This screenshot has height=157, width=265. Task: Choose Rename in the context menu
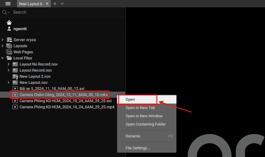pos(147,136)
